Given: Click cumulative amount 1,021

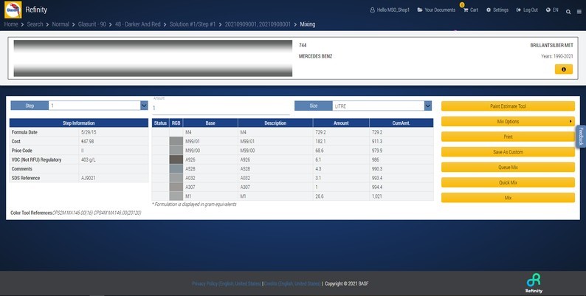Looking at the screenshot, I should [376, 196].
